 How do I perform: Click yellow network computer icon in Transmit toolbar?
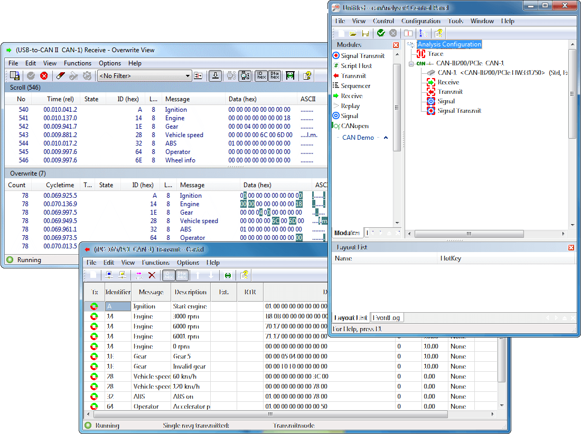click(x=123, y=275)
